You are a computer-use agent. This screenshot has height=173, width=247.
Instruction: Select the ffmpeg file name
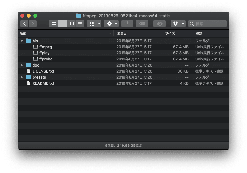46,47
